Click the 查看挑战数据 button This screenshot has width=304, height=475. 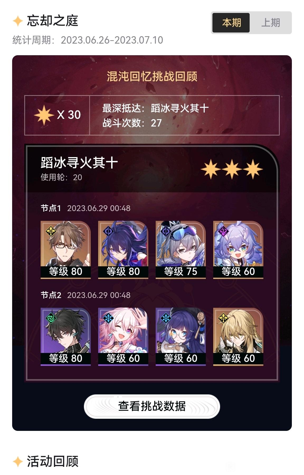coord(152,406)
